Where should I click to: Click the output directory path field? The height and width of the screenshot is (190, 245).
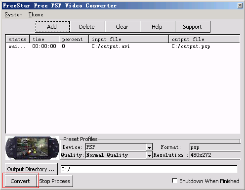(x=149, y=169)
